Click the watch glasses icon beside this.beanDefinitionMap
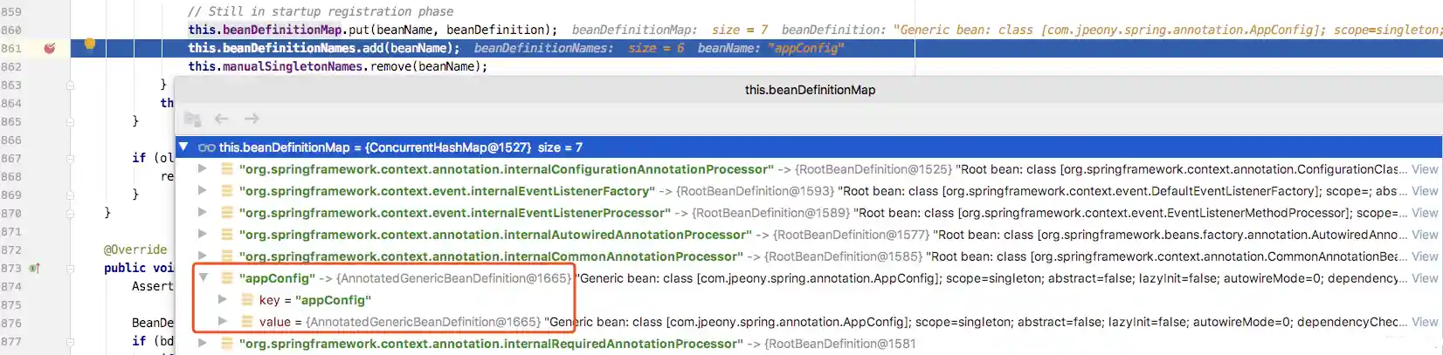The height and width of the screenshot is (355, 1443). click(206, 147)
